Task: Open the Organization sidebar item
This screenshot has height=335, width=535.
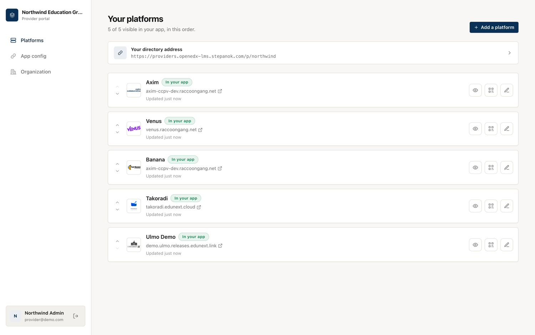Action: [x=45, y=72]
